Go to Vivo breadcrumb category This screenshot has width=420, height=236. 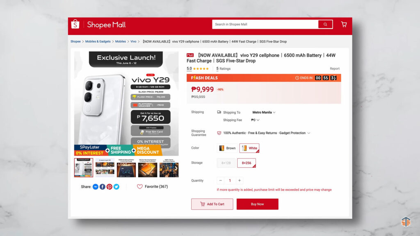point(133,41)
